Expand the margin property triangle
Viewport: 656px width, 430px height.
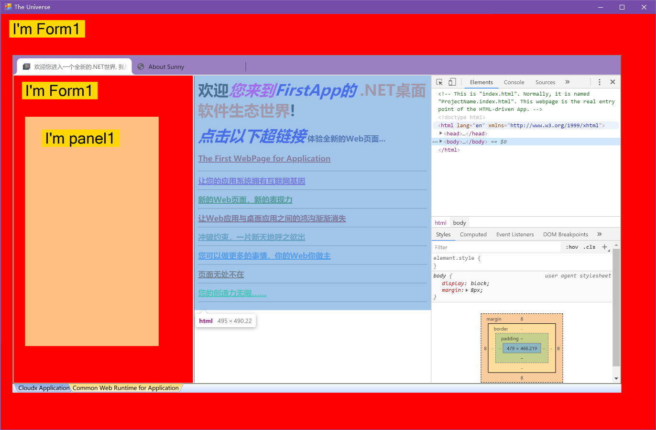(x=467, y=290)
